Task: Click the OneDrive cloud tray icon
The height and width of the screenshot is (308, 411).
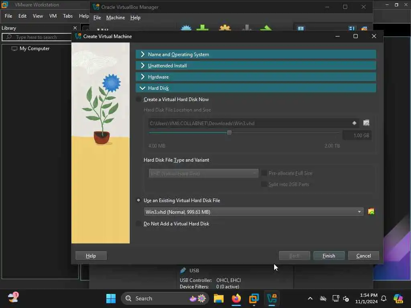Action: click(323, 298)
